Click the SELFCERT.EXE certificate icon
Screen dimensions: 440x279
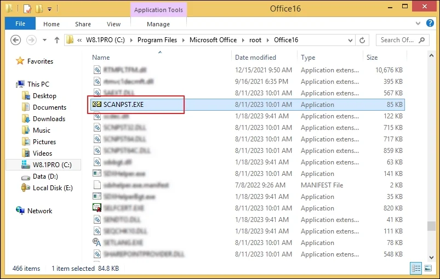click(x=97, y=208)
